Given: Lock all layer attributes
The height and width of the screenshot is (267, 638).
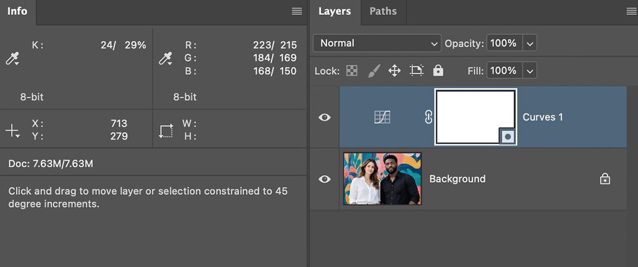Looking at the screenshot, I should [x=438, y=71].
